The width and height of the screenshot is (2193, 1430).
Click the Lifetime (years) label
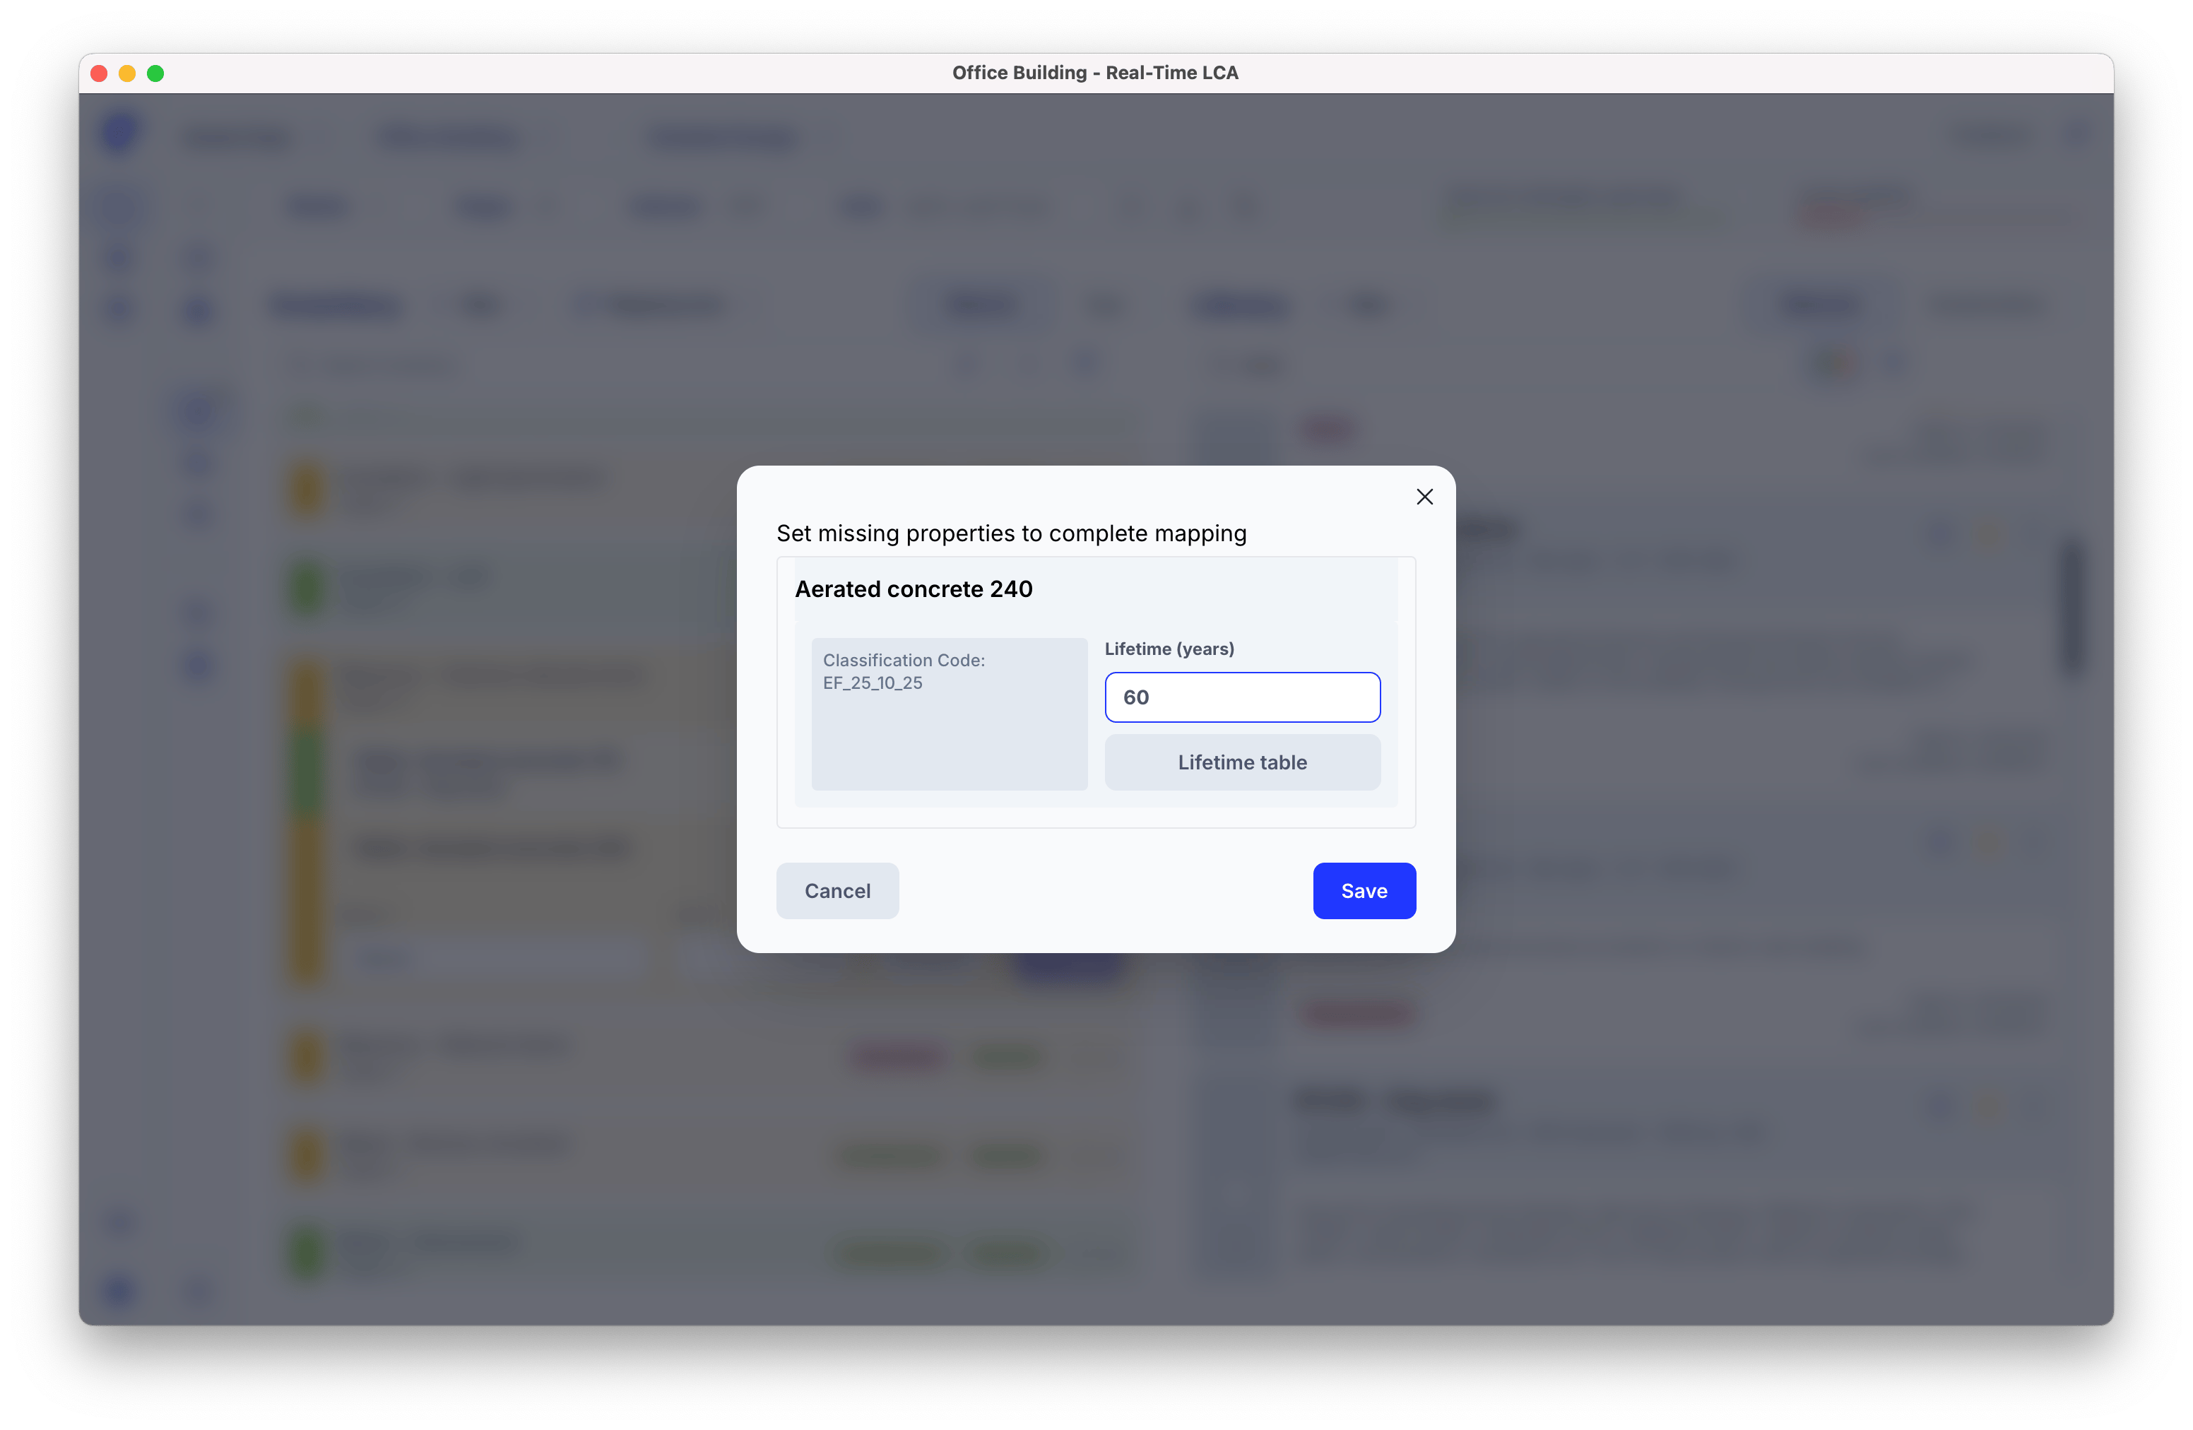pos(1169,649)
